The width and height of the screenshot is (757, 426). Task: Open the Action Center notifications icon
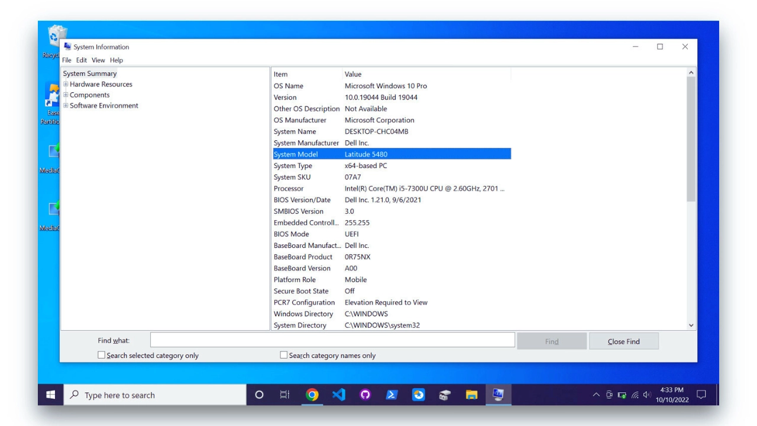(701, 395)
